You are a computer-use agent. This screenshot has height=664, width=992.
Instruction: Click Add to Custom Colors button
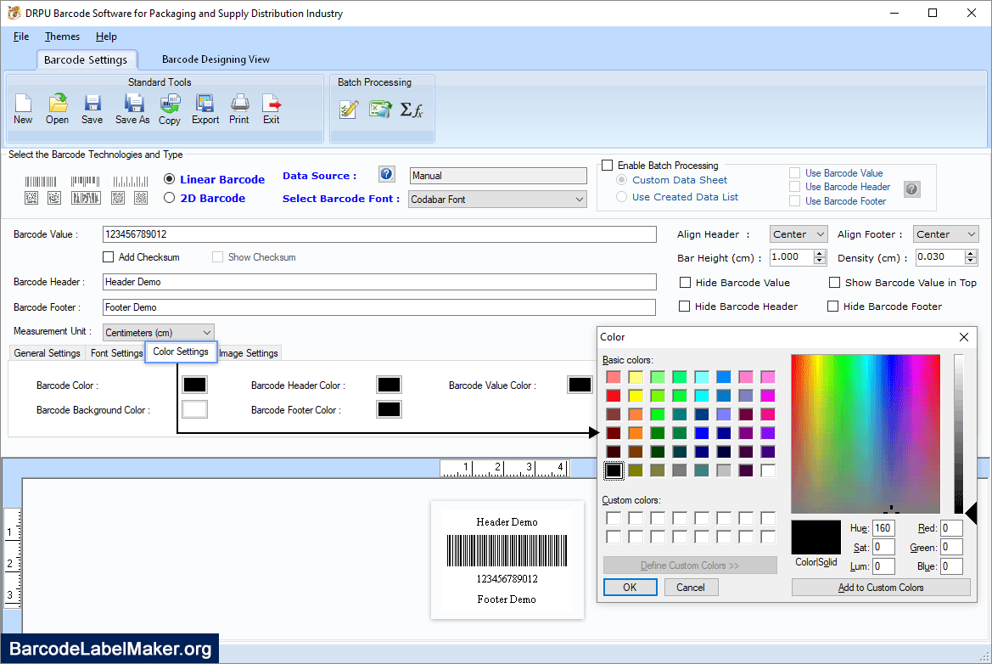click(x=881, y=588)
